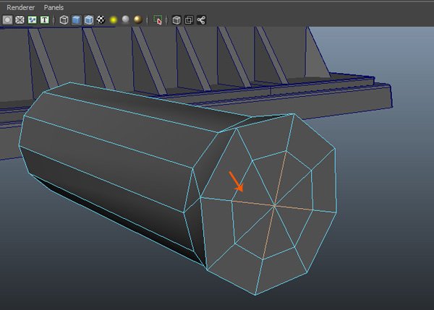Click the T icon in toolbar
434x310 pixels.
[45, 20]
